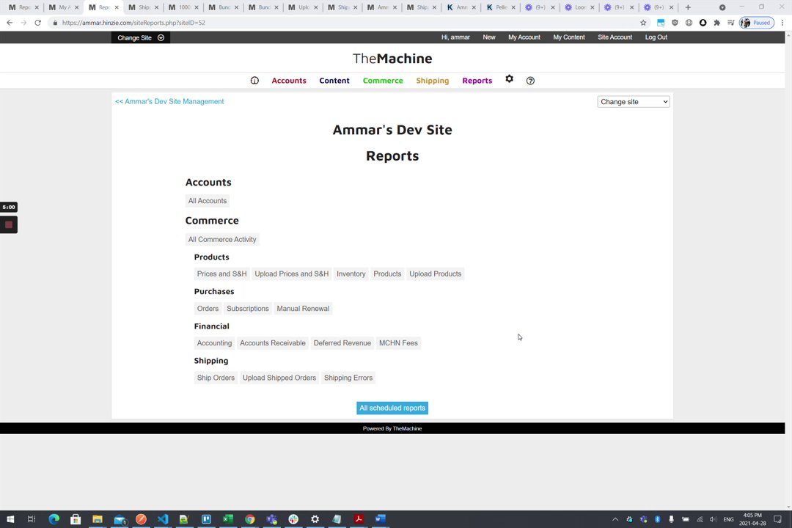Click the Log Out link
The image size is (792, 528).
(x=656, y=37)
